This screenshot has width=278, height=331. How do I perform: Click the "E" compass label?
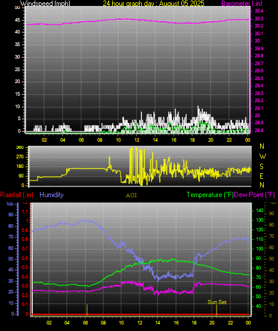point(261,176)
